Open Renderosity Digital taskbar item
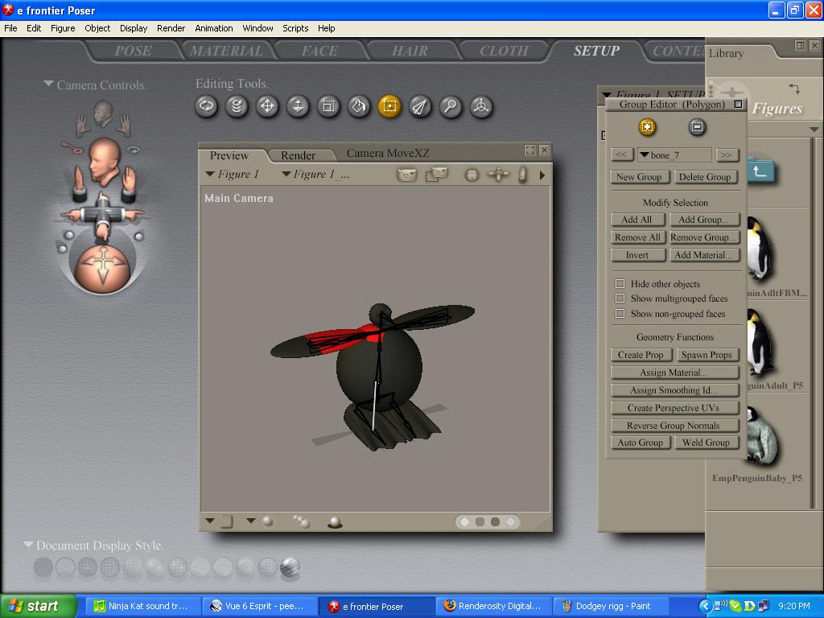 click(x=493, y=606)
